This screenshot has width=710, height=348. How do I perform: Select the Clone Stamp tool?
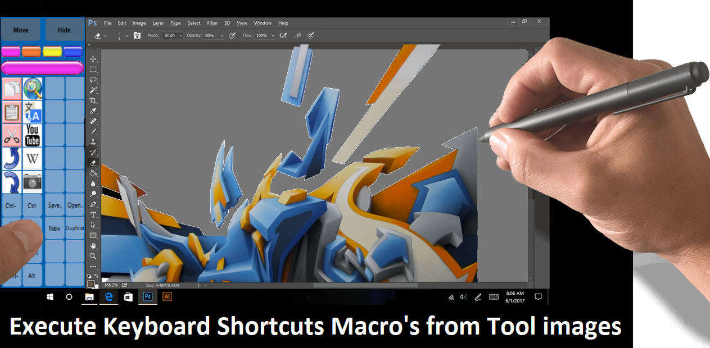click(x=93, y=142)
